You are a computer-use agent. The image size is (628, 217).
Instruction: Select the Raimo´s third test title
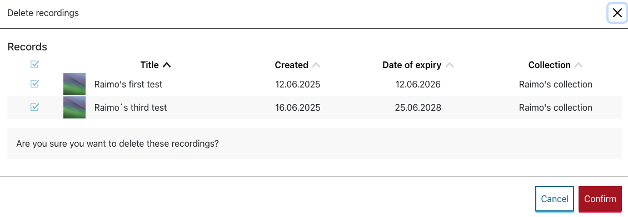(x=131, y=108)
